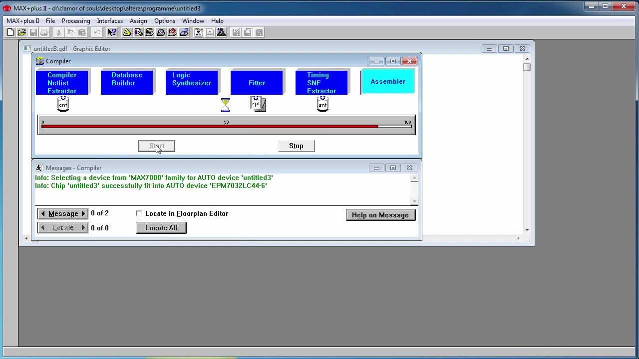Click the Save and Simulate toolbar icon

(x=259, y=32)
